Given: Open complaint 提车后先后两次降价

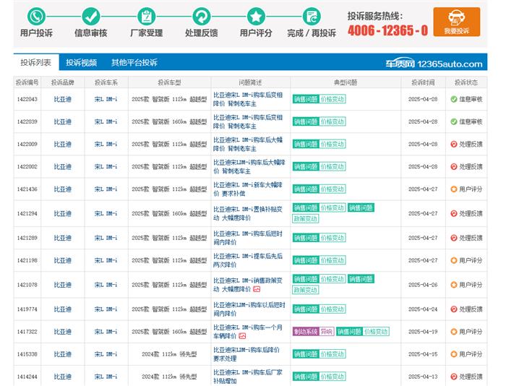Looking at the screenshot, I should [x=248, y=260].
